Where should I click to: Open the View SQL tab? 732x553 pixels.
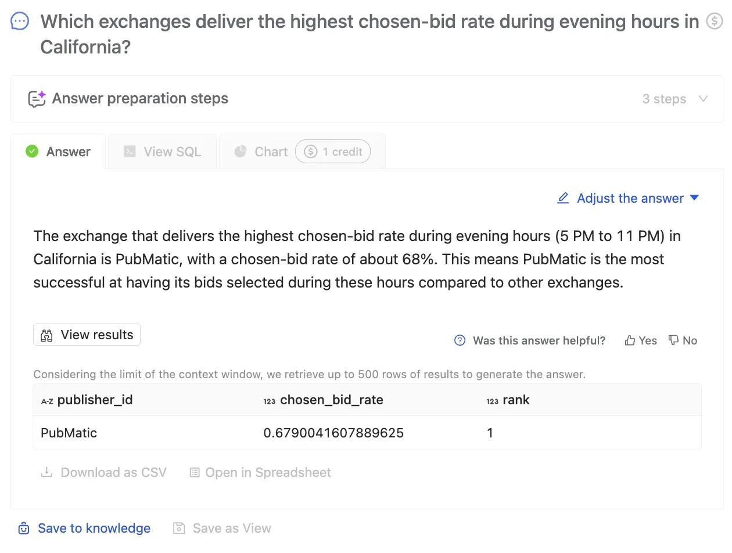pyautogui.click(x=162, y=152)
